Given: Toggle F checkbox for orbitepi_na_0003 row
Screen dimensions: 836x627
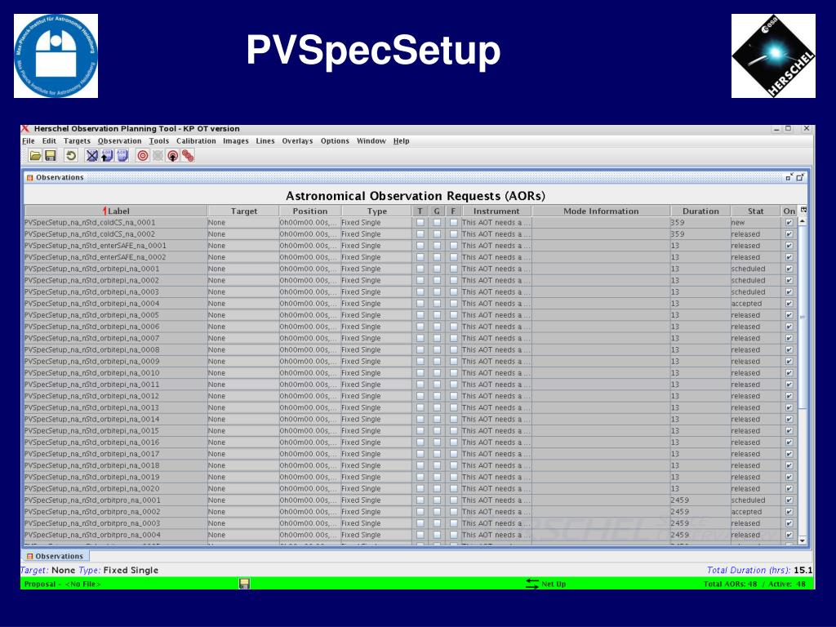Looking at the screenshot, I should click(453, 292).
